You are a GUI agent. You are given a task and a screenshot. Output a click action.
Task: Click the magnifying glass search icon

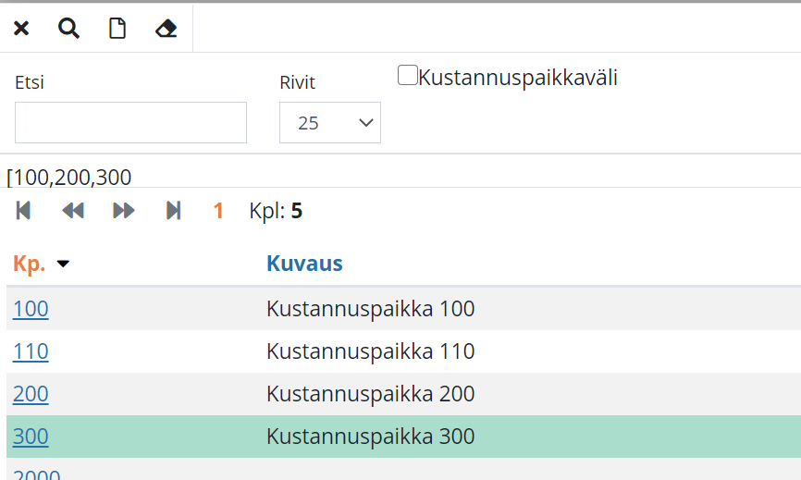[69, 29]
